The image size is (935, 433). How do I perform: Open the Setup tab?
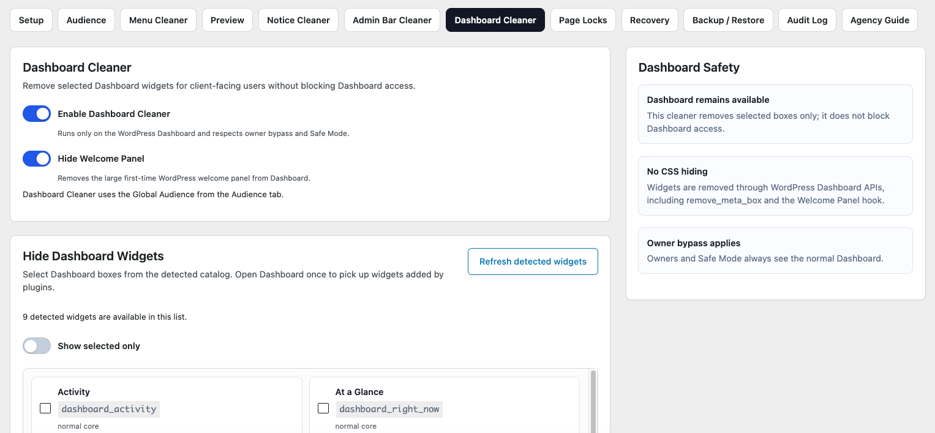pos(31,20)
